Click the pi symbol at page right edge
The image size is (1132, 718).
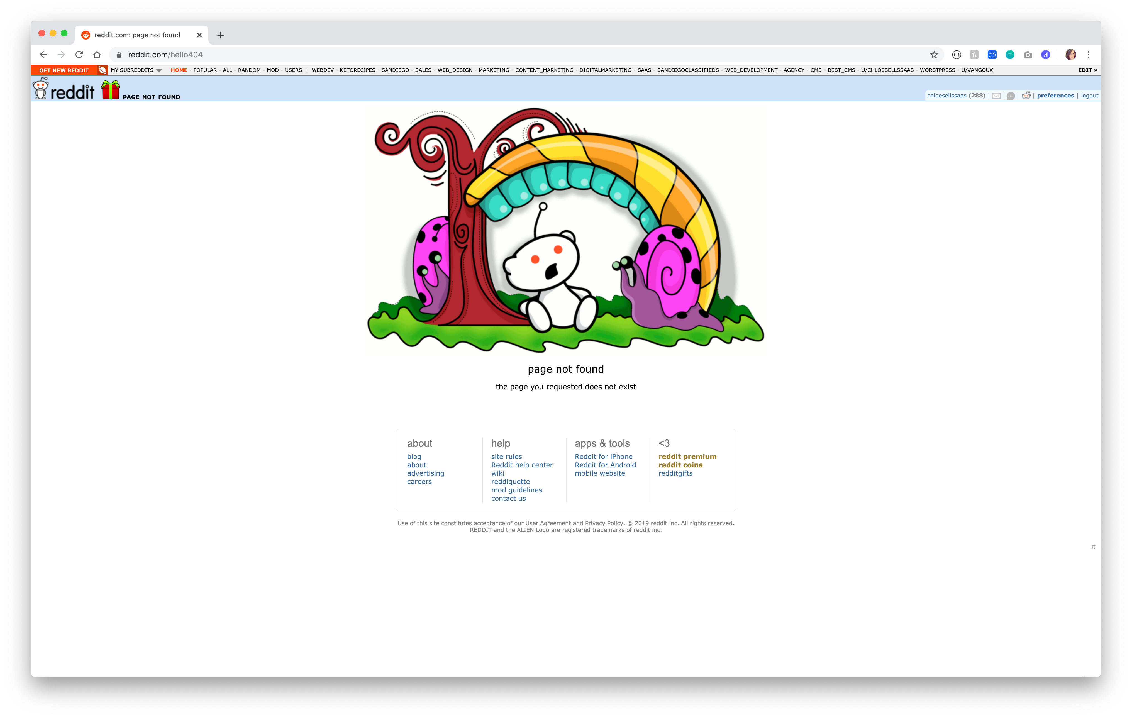[x=1094, y=546]
